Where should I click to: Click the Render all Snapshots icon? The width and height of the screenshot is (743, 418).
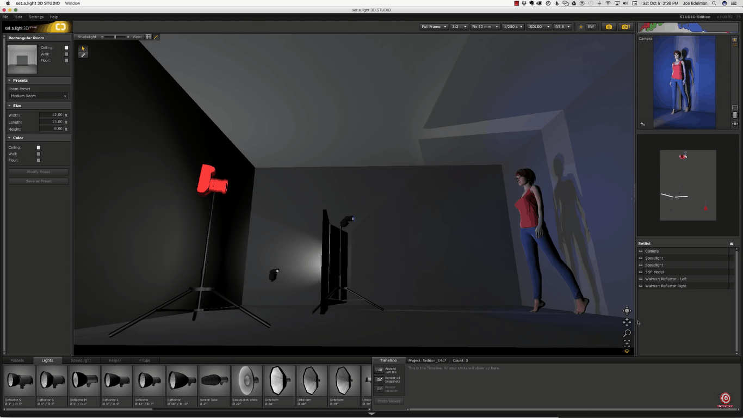[379, 379]
